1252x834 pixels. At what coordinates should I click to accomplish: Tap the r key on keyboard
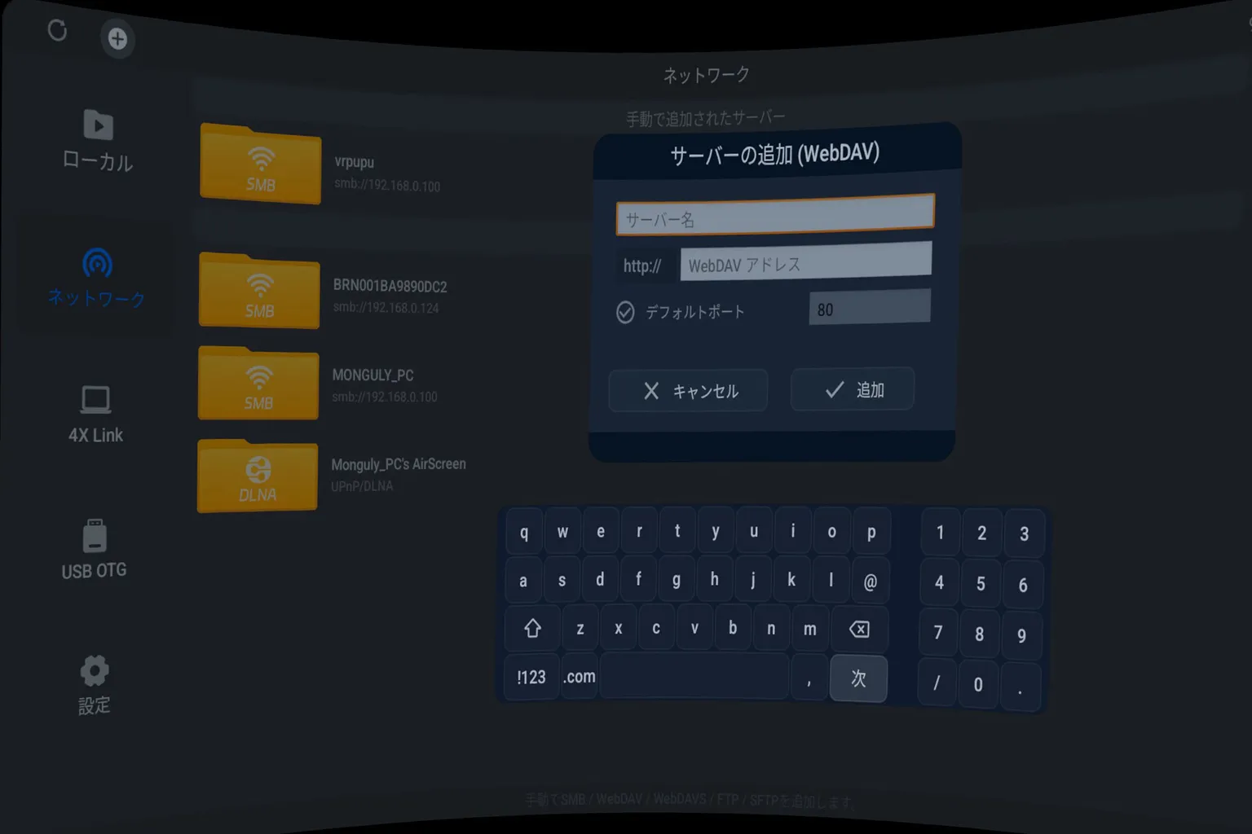(639, 532)
